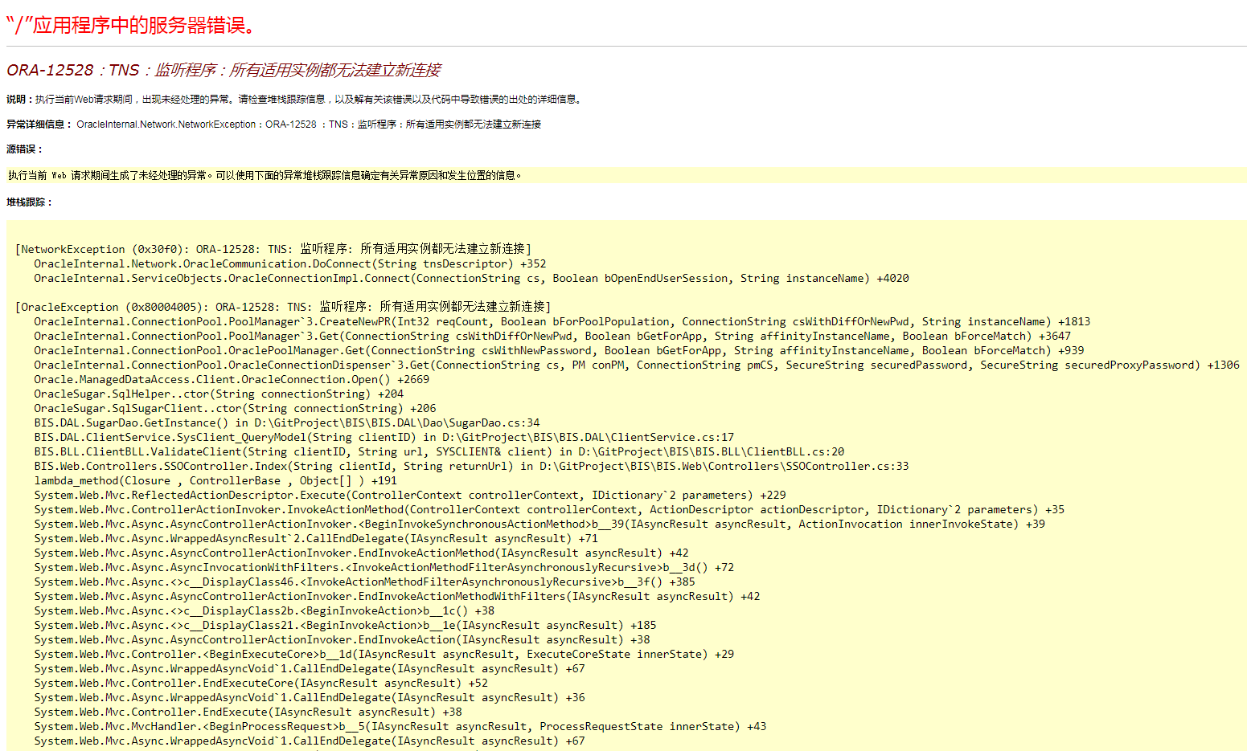Click the OracleInternal.Network.NetworkException detail text
The image size is (1247, 751).
coord(309,124)
